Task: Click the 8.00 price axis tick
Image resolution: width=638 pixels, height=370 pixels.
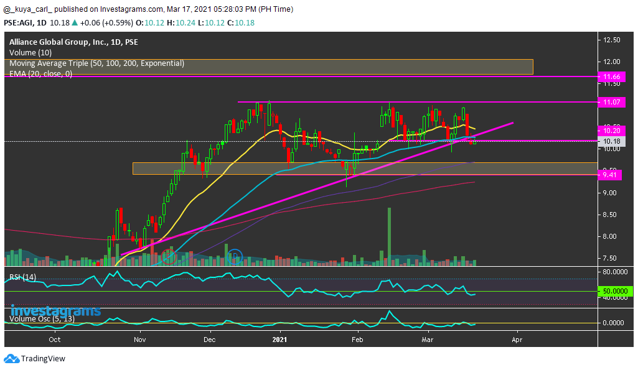Action: pos(610,237)
